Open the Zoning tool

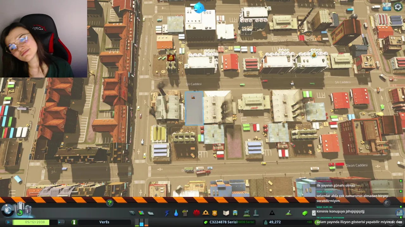[x=141, y=213]
